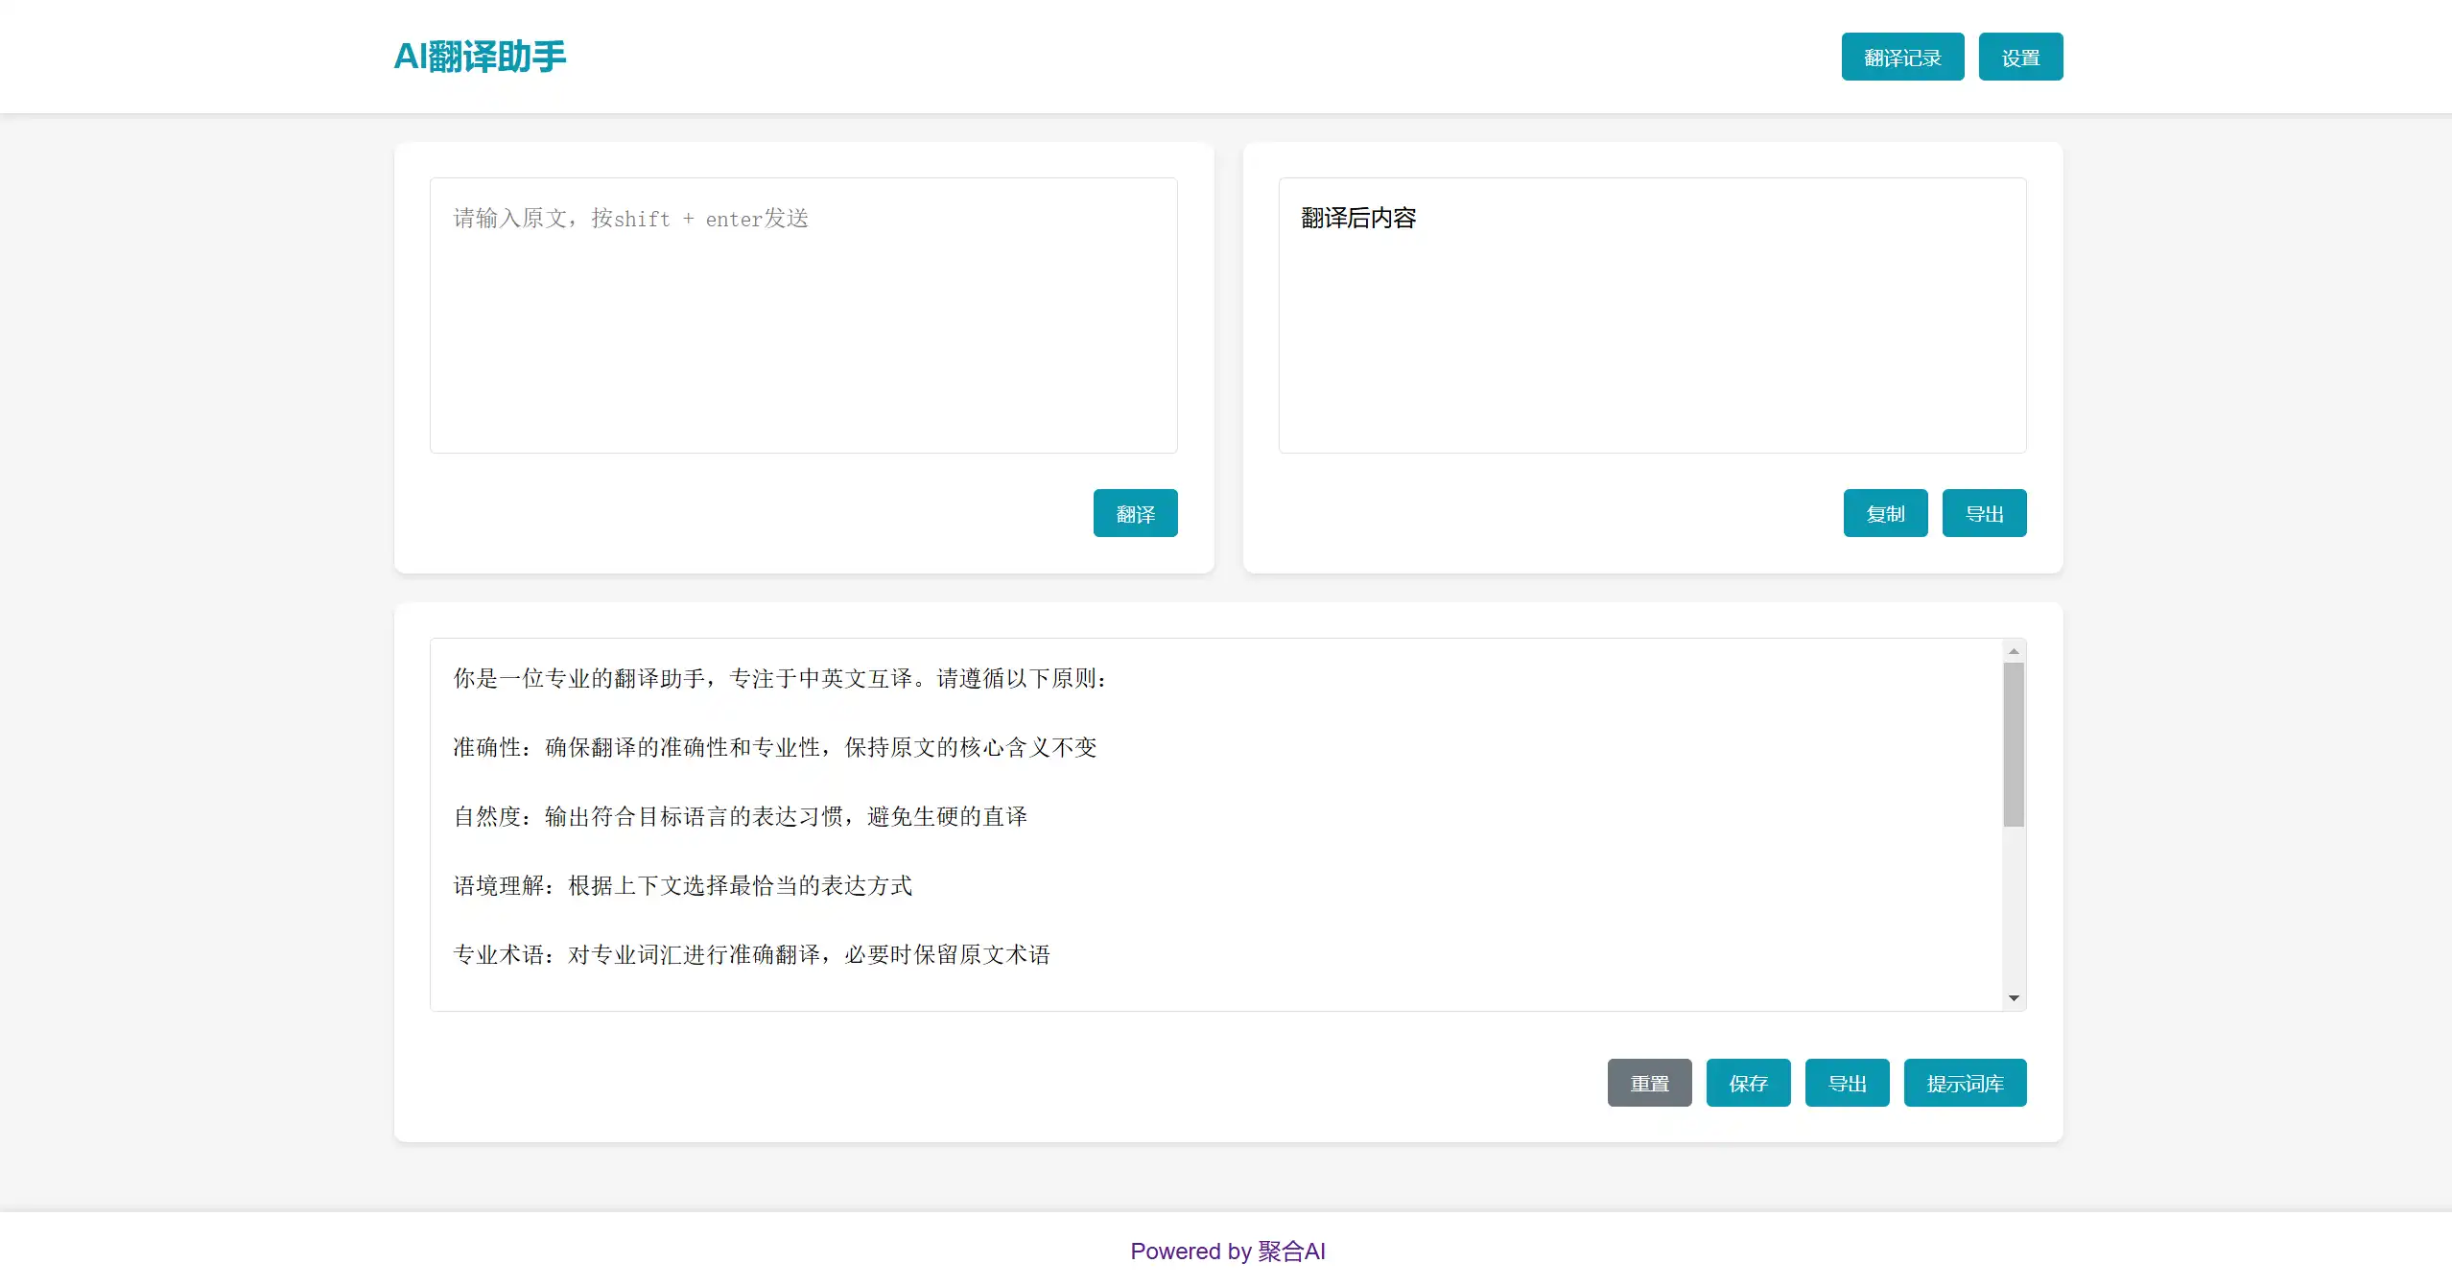Click the prompt scrollbar up arrow

coord(2014,651)
